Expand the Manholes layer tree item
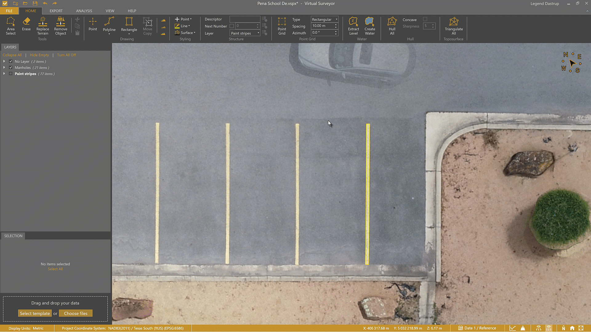591x332 pixels. click(x=4, y=67)
